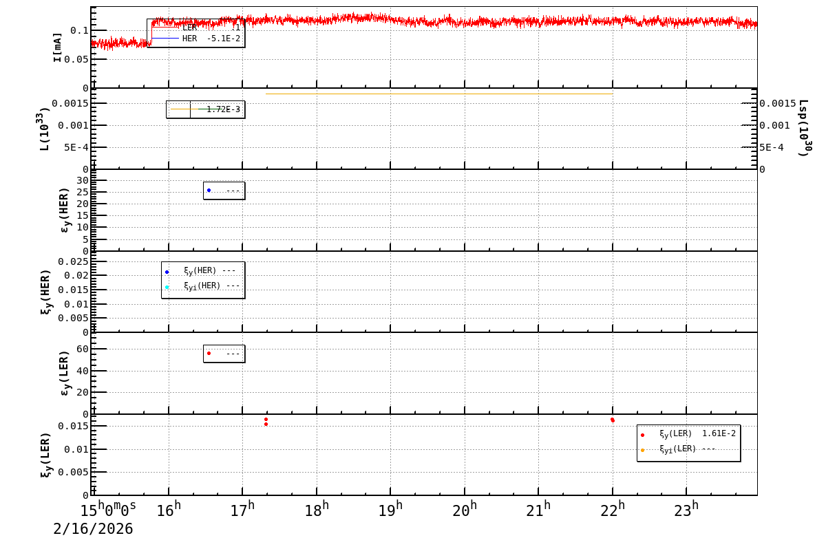
Task: Click the 0.015 tick on ξy(LER) axis
Action: (x=73, y=426)
